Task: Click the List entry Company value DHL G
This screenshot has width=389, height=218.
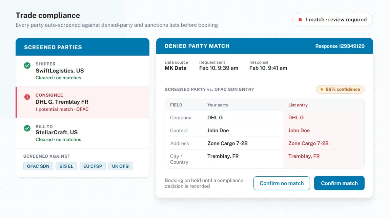Action: [x=296, y=118]
